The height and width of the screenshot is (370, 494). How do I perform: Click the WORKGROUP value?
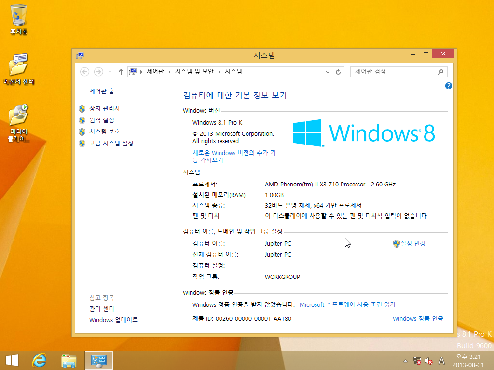click(282, 277)
